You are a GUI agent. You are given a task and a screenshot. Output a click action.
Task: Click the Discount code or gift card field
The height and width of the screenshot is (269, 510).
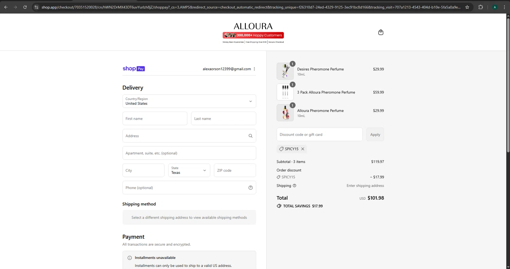(x=320, y=134)
